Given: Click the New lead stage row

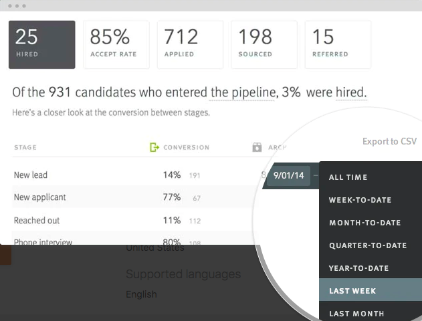Looking at the screenshot, I should pyautogui.click(x=31, y=175).
